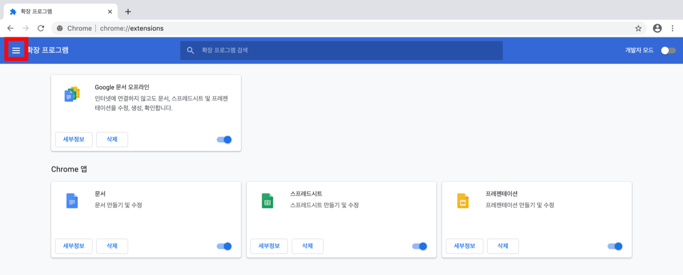This screenshot has width=683, height=275.
Task: Open 세부정보 for Google 문서 오프라인
Action: (x=74, y=140)
